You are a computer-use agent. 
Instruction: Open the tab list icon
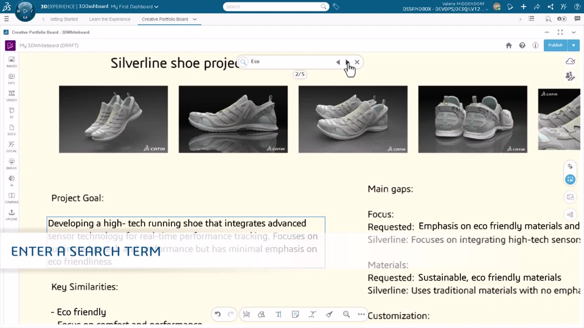532,19
